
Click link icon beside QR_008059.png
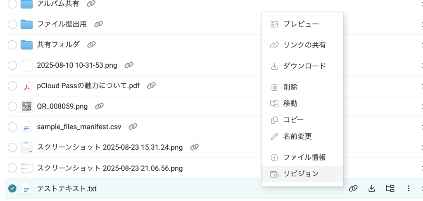pos(99,106)
